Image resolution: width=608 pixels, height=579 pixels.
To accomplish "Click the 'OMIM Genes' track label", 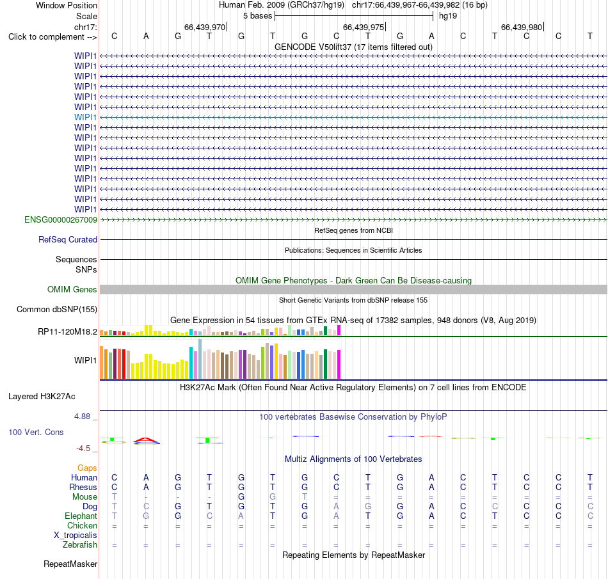I will pos(72,289).
